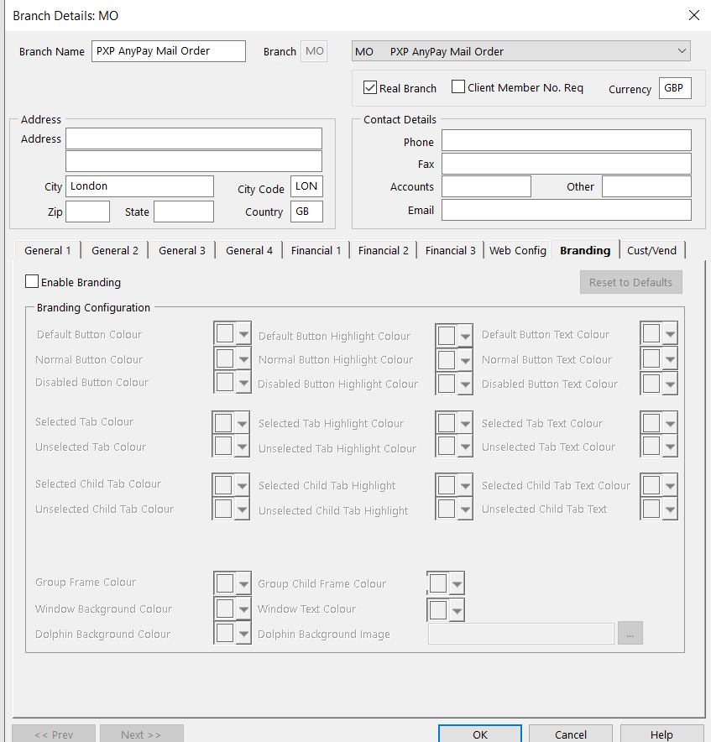Click the Selected Tab Colour swatch
Viewport: 711px width, 742px height.
point(223,422)
